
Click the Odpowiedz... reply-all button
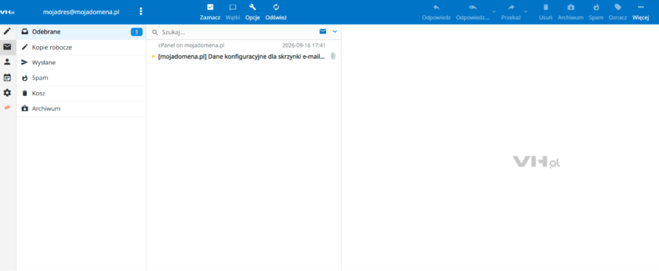pyautogui.click(x=473, y=12)
